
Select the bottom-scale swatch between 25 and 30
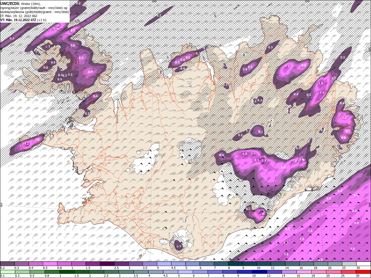[x=348, y=272]
